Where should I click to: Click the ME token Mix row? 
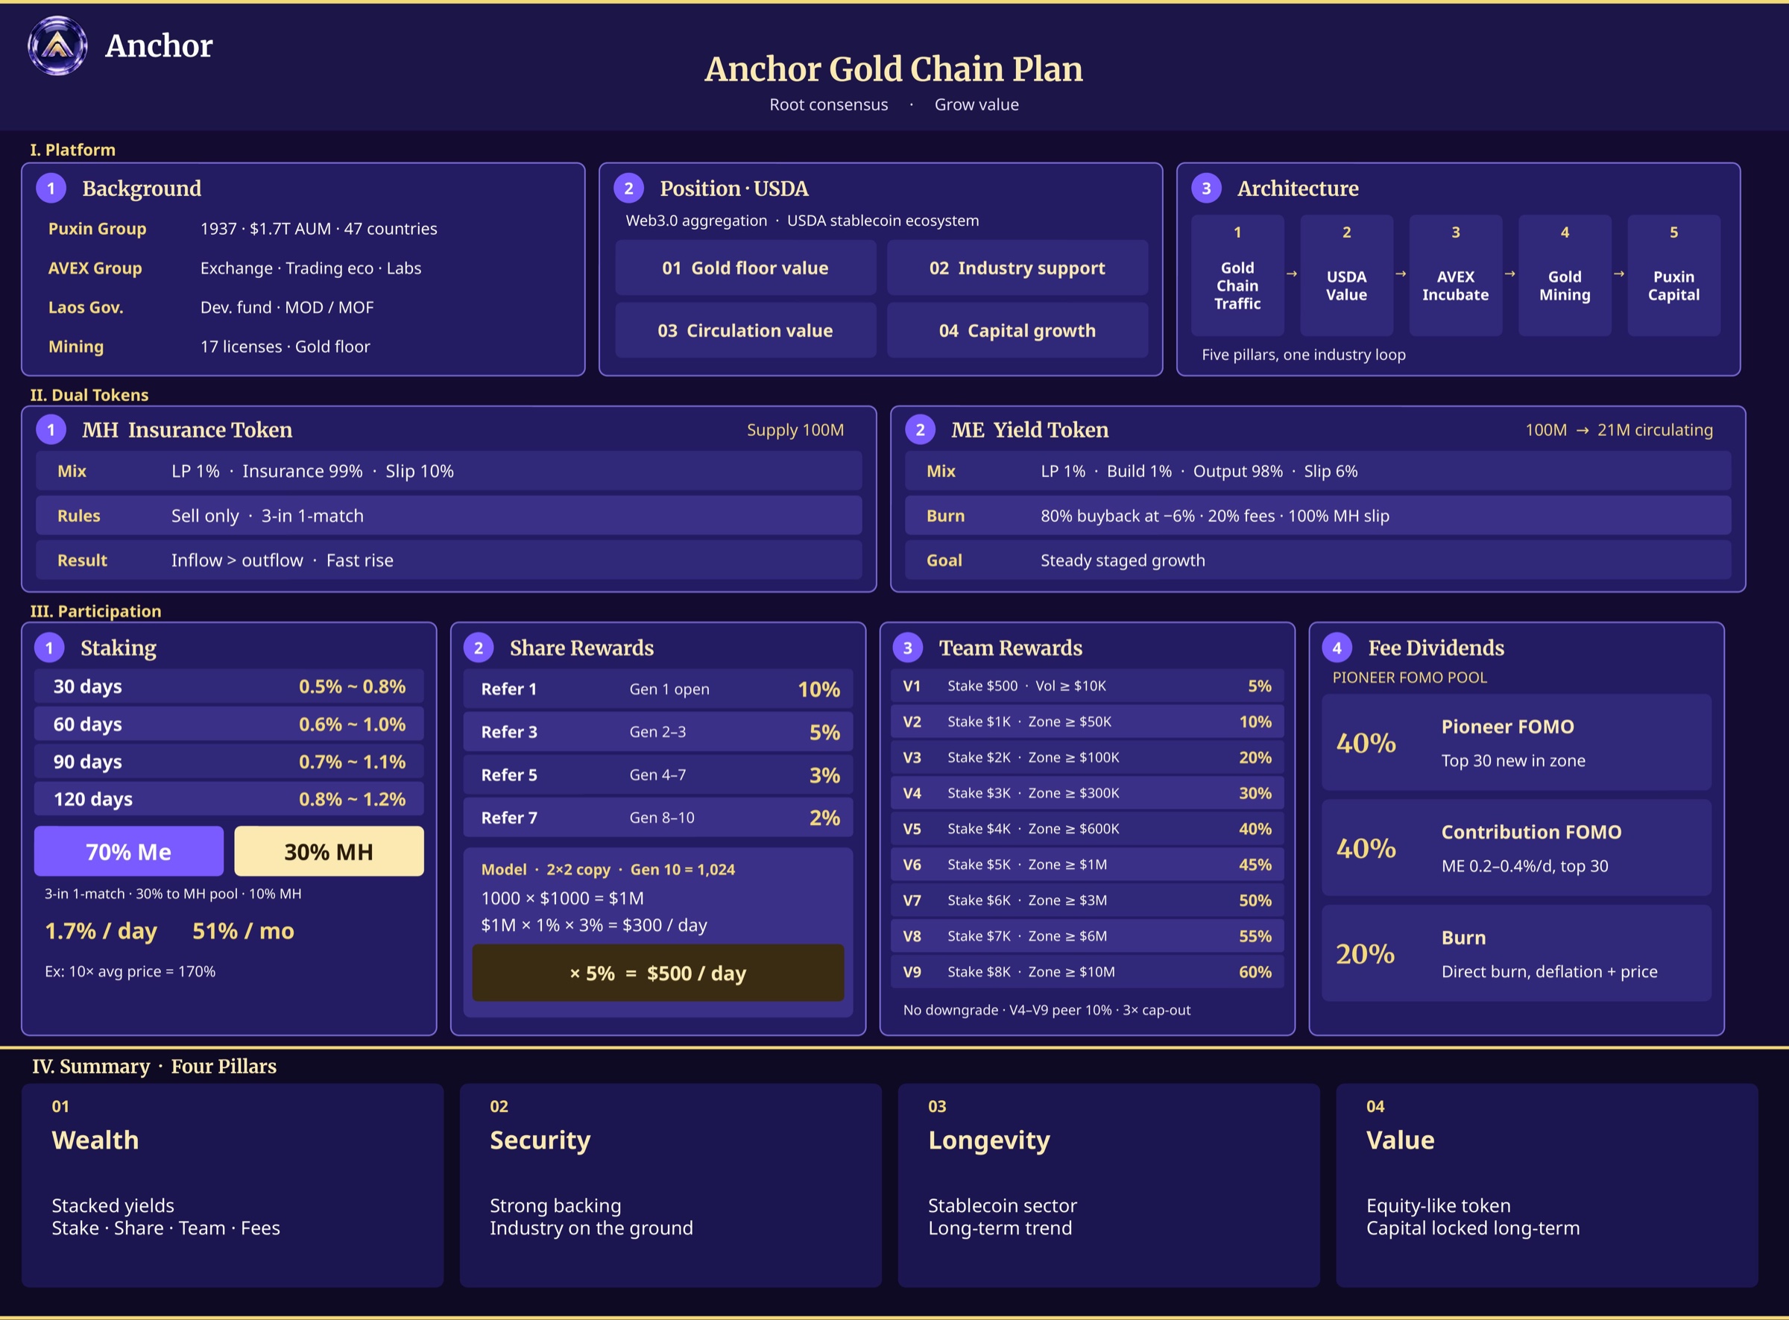tap(1319, 471)
